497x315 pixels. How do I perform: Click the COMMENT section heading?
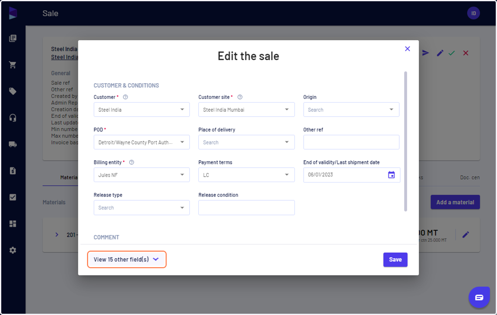pyautogui.click(x=106, y=238)
